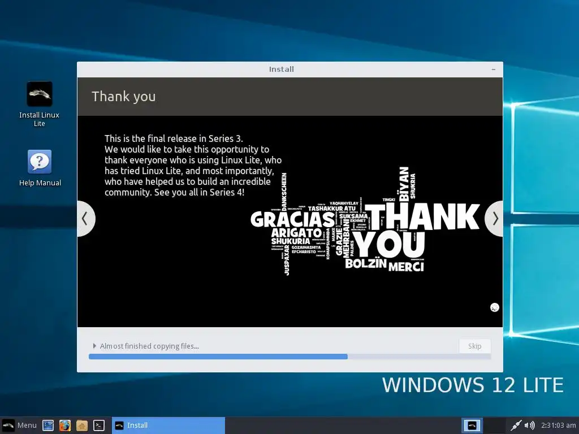Click the clock showing 2:31:03 am
The height and width of the screenshot is (434, 579).
coord(558,426)
